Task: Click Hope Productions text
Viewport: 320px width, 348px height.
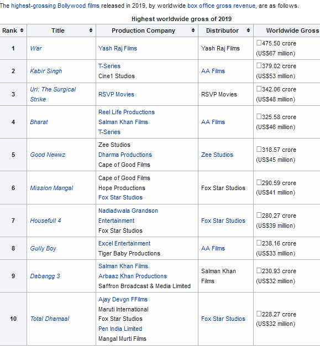Action: (x=122, y=188)
